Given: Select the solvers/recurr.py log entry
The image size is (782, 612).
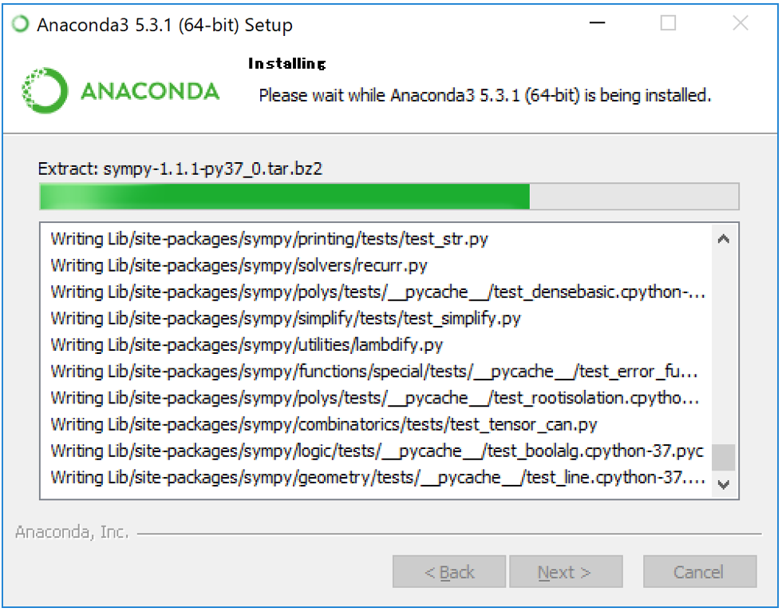Looking at the screenshot, I should coord(239,265).
